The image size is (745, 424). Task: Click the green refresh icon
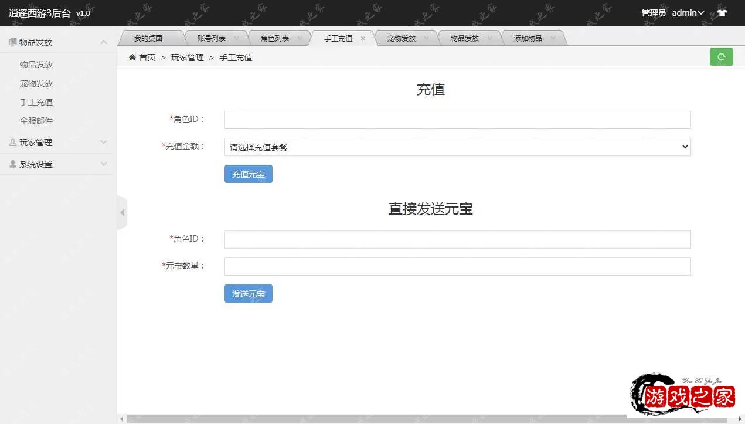tap(720, 56)
